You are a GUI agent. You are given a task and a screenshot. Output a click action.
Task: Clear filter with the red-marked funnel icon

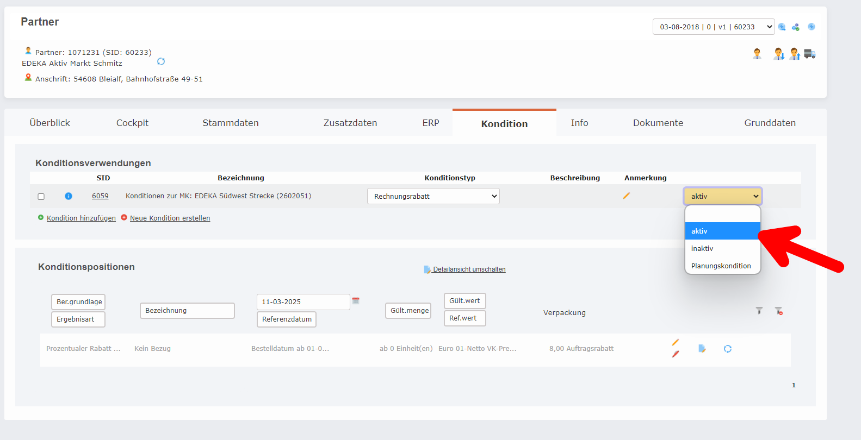pyautogui.click(x=779, y=311)
